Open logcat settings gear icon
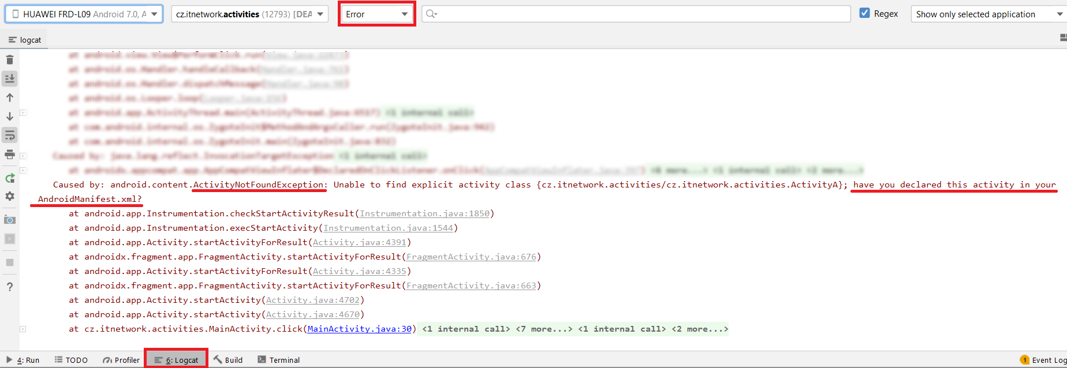 10,196
